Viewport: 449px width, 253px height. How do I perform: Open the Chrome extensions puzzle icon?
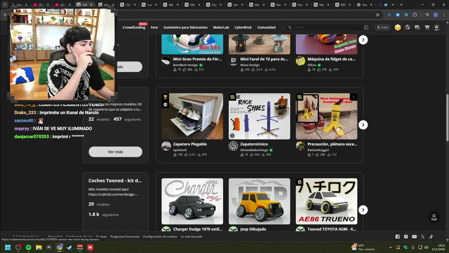point(415,15)
